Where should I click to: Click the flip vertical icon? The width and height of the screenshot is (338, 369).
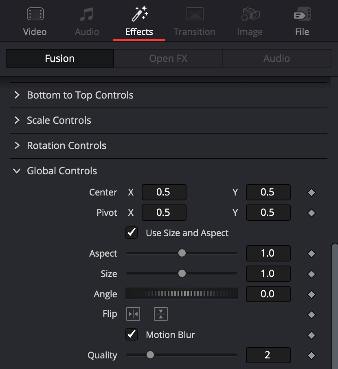tap(161, 314)
